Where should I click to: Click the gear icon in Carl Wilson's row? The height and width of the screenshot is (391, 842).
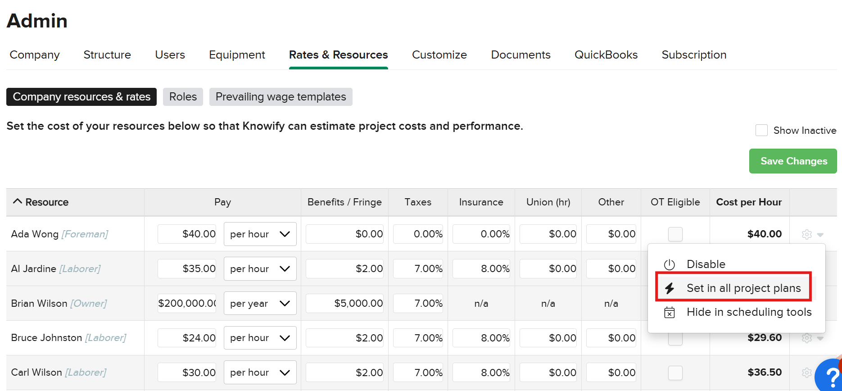[806, 373]
